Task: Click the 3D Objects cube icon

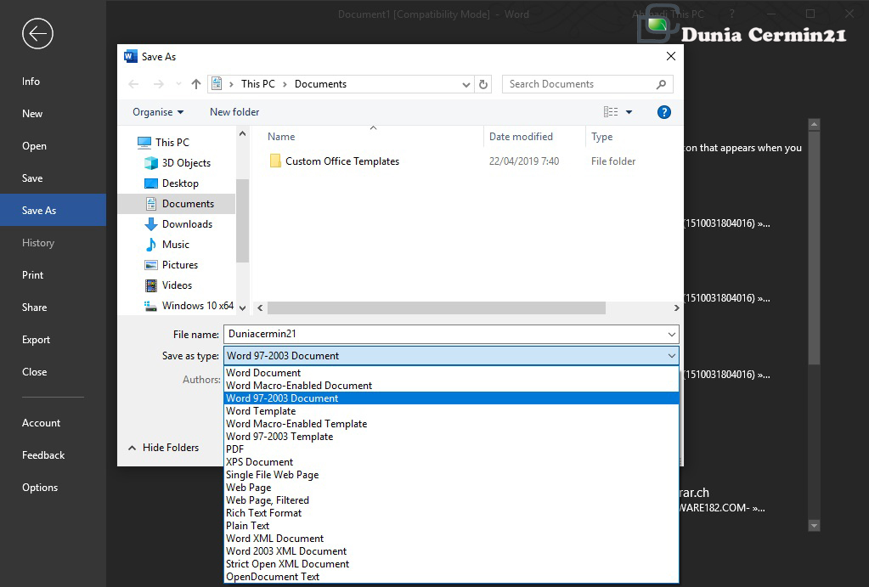Action: tap(150, 163)
